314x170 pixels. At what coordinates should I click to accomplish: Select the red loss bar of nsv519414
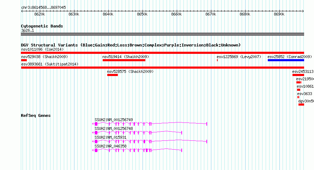point(124,60)
